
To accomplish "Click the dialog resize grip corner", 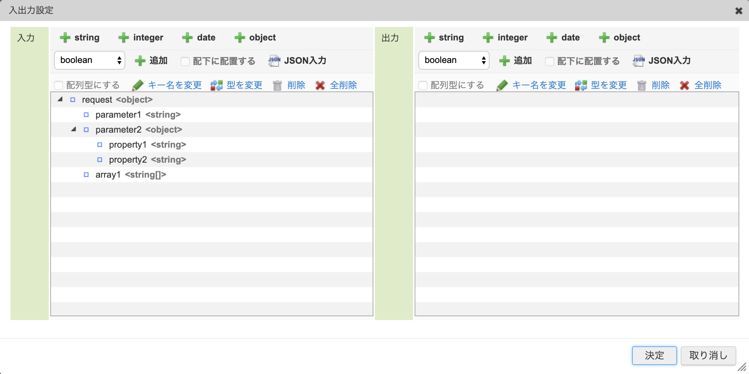I will 742,367.
